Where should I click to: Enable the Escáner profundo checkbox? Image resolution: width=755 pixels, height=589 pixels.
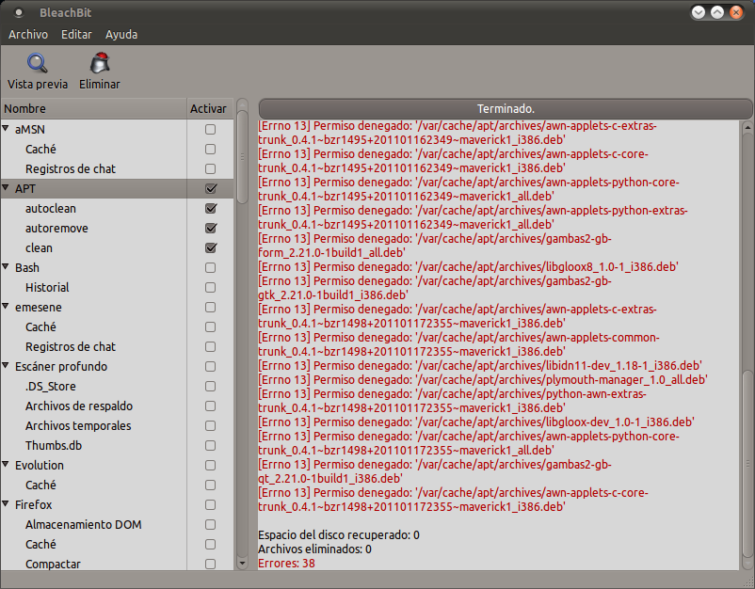point(211,366)
